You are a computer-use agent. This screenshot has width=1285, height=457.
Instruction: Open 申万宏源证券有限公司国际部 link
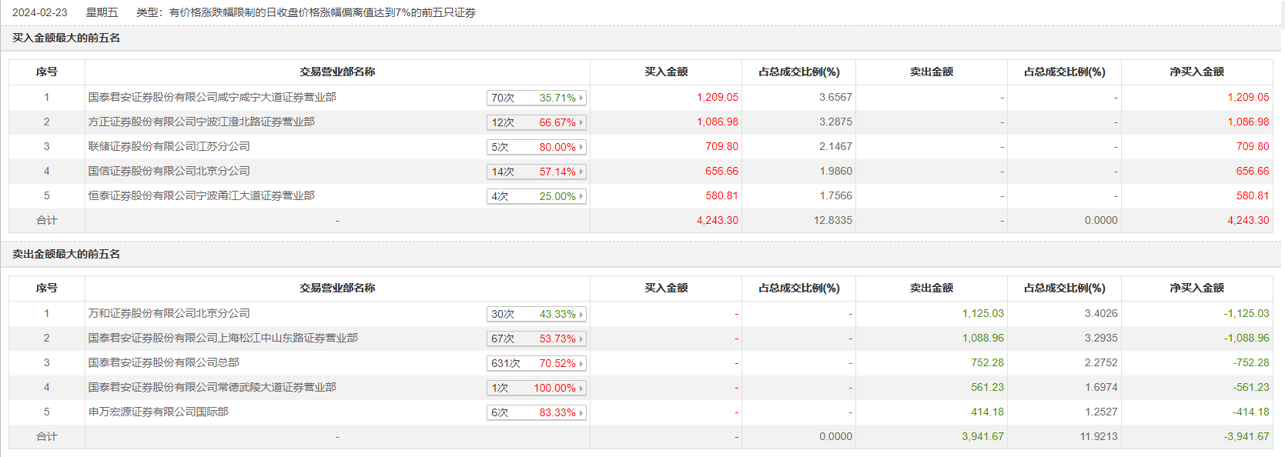[x=158, y=412]
